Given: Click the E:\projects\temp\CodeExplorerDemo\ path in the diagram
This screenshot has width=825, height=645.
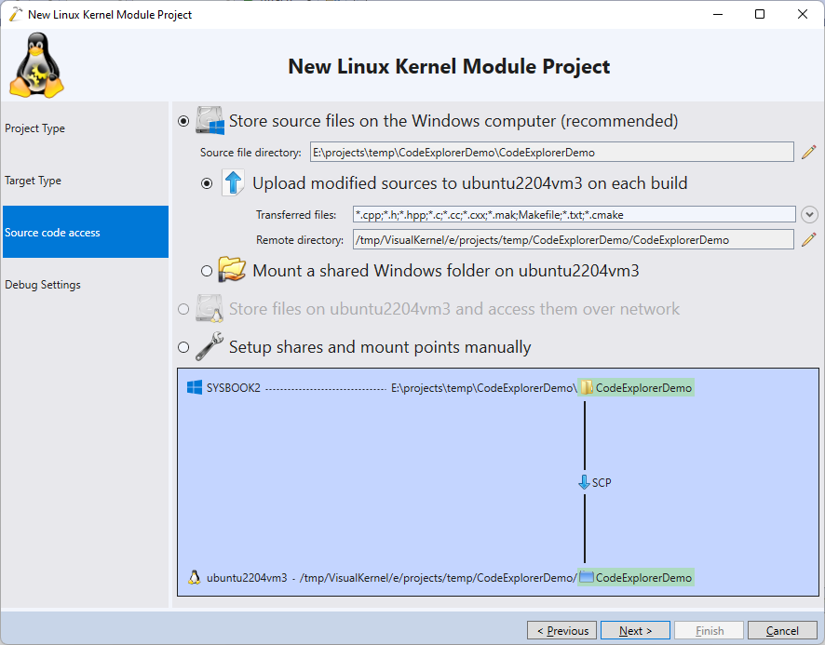Looking at the screenshot, I should coord(484,388).
